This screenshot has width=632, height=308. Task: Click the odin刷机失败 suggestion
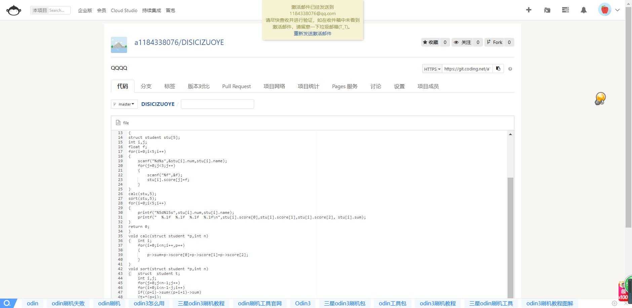(68, 303)
